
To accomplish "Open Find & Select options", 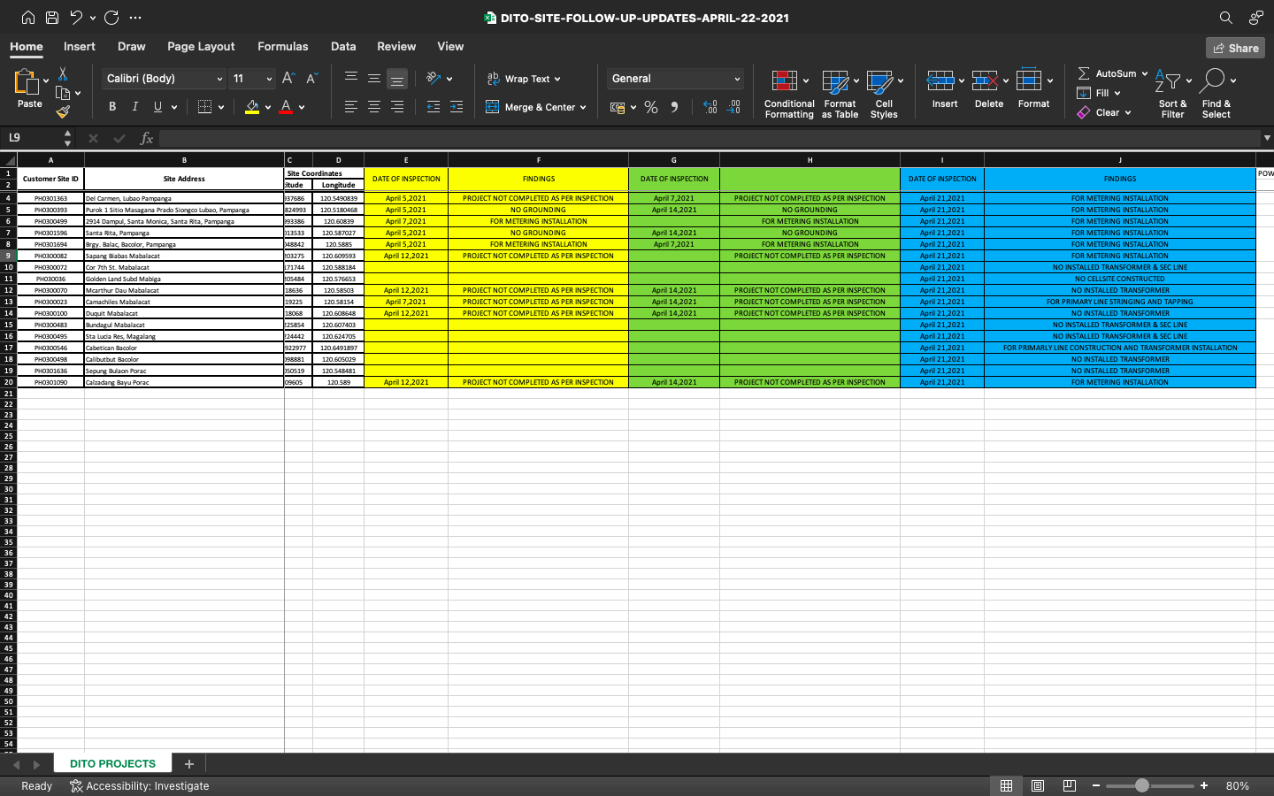I will click(1216, 94).
